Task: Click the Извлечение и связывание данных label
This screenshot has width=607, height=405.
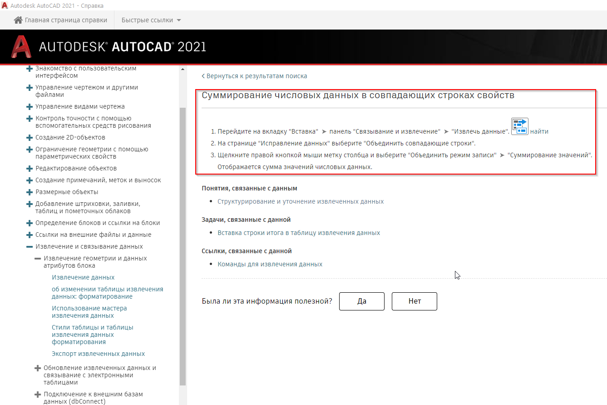Action: [x=89, y=246]
